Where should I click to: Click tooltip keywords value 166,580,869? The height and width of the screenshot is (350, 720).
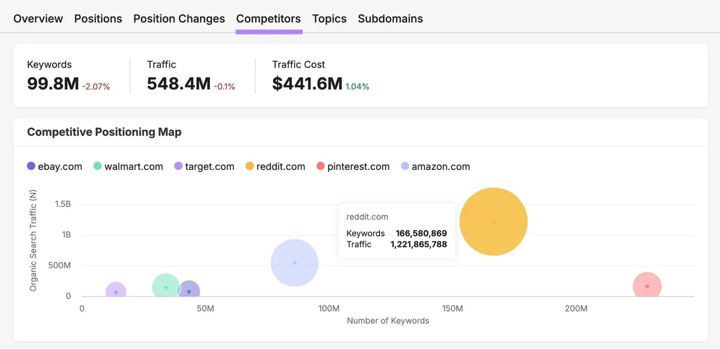[421, 233]
